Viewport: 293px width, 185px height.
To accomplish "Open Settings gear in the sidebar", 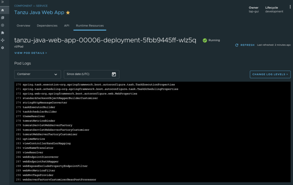I will [x=3, y=48].
